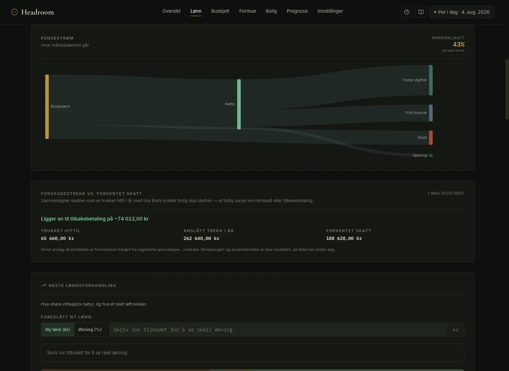
Task: Click the kr suffix on the input
Action: click(456, 330)
